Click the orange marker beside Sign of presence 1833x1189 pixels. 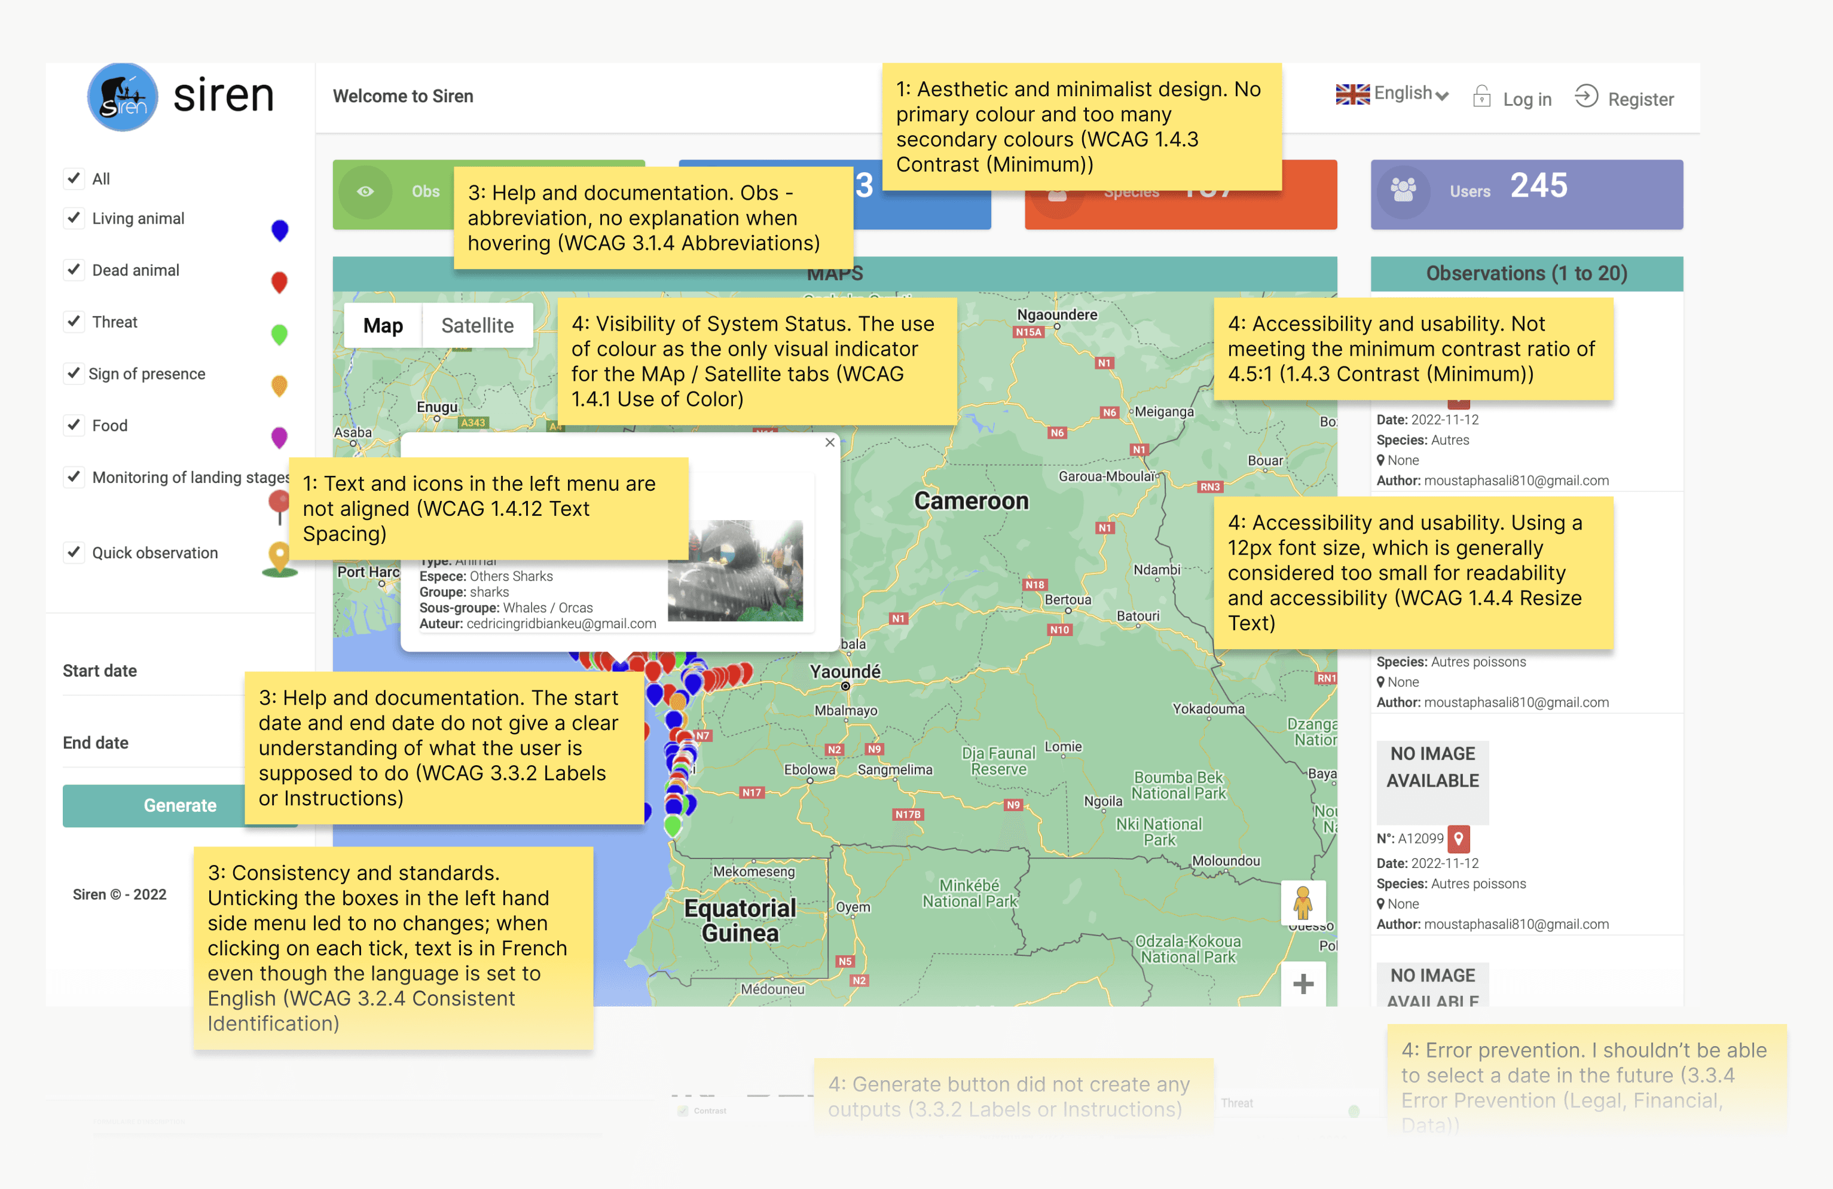(280, 385)
